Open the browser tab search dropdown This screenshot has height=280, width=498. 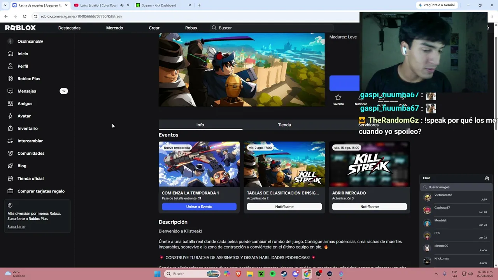coord(5,5)
